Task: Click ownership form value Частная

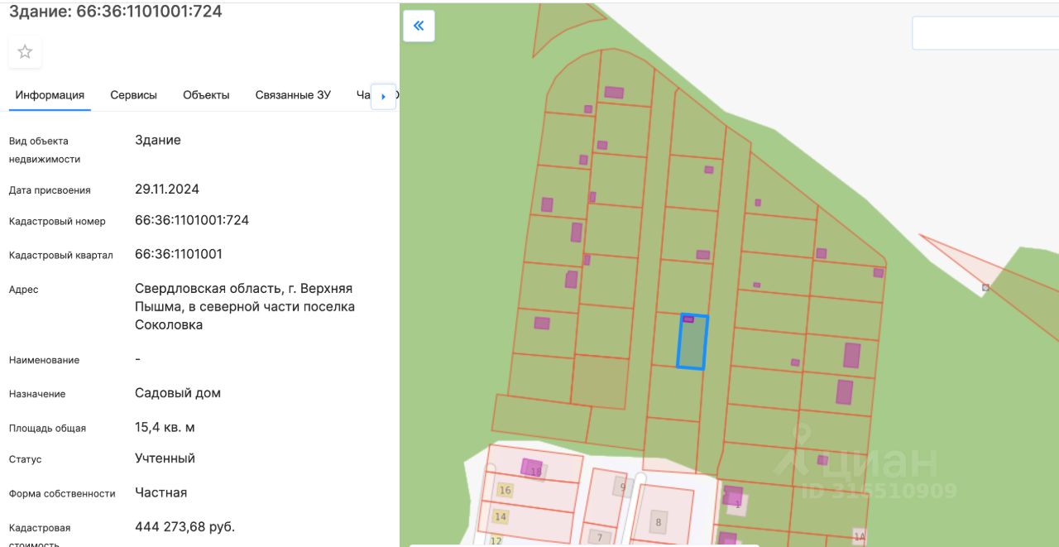Action: 161,492
